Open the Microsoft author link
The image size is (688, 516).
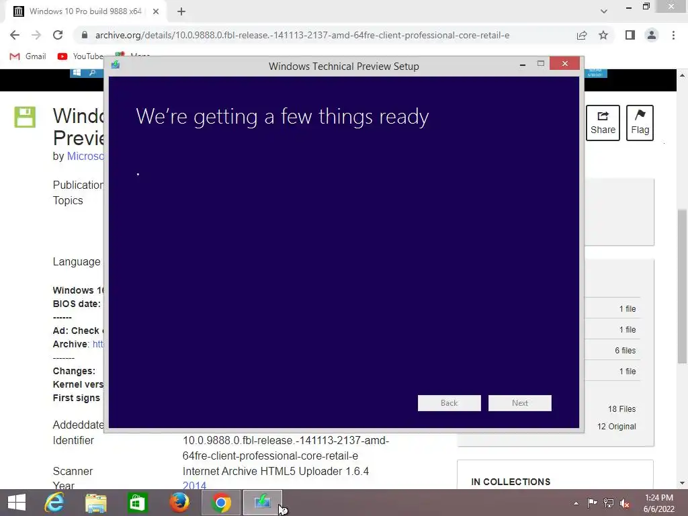coord(85,156)
